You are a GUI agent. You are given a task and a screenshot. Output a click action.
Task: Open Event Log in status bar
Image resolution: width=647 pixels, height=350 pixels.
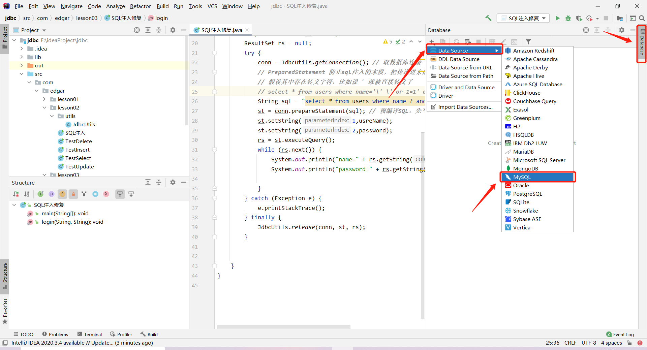(x=620, y=334)
